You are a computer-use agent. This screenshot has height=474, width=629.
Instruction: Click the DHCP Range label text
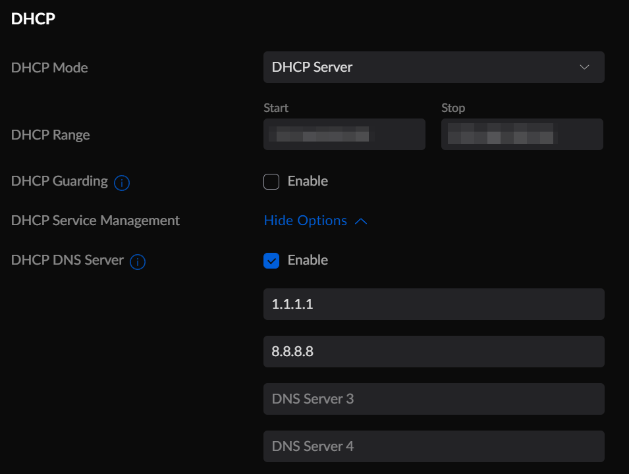coord(51,135)
